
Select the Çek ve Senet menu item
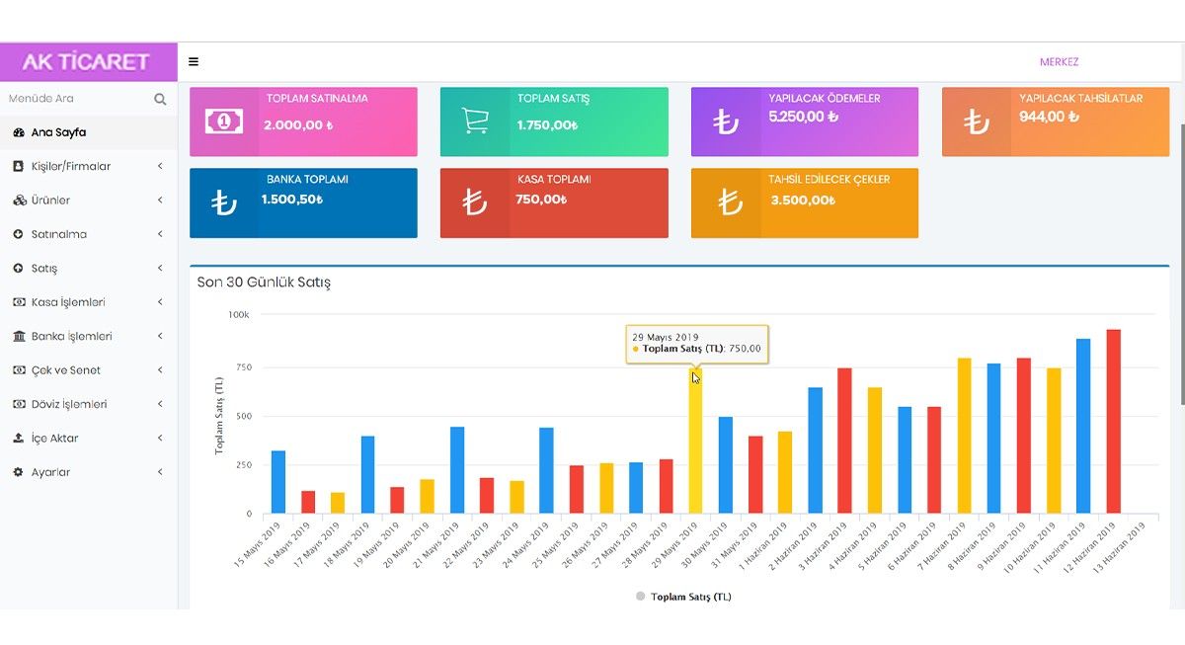coord(65,370)
